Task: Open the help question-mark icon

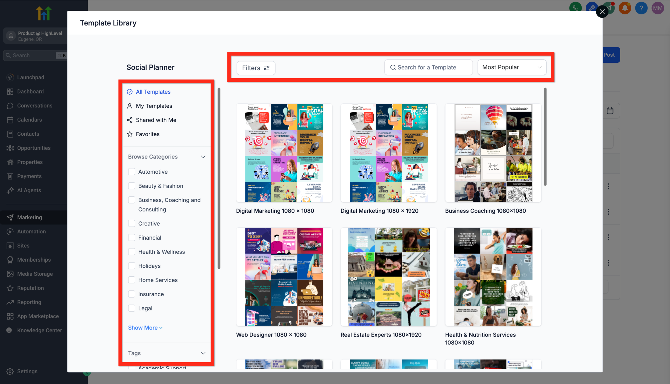Action: 641,8
